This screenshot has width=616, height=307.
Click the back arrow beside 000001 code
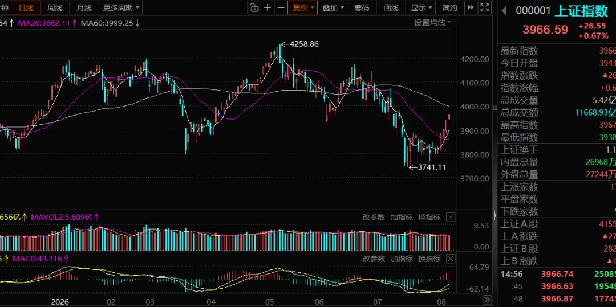[x=504, y=11]
